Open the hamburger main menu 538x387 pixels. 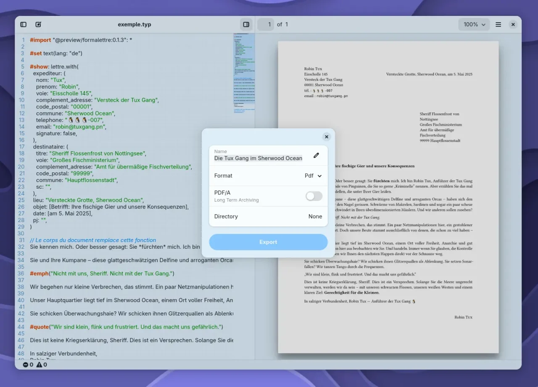pyautogui.click(x=498, y=24)
